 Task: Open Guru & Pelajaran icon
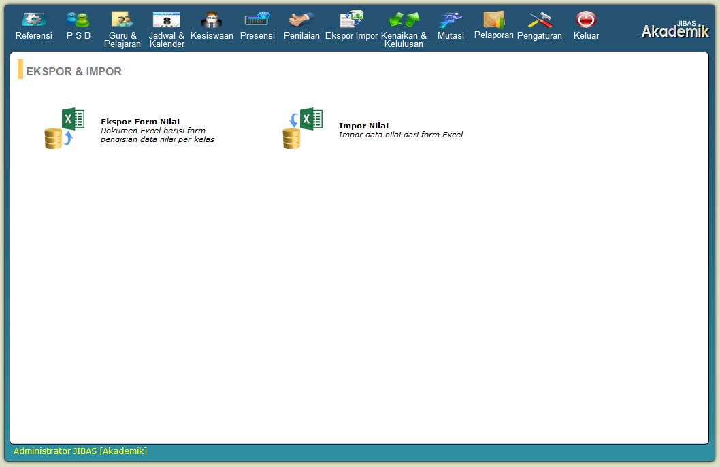point(122,19)
